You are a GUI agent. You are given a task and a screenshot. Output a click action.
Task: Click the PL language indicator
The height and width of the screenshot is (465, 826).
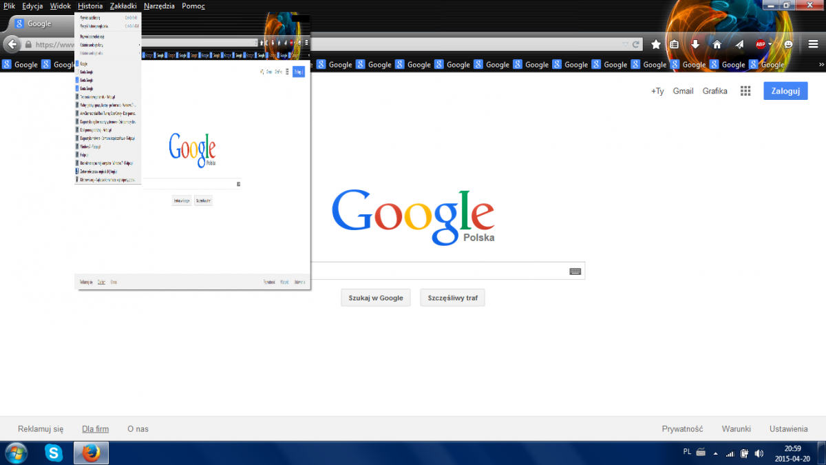click(x=688, y=452)
